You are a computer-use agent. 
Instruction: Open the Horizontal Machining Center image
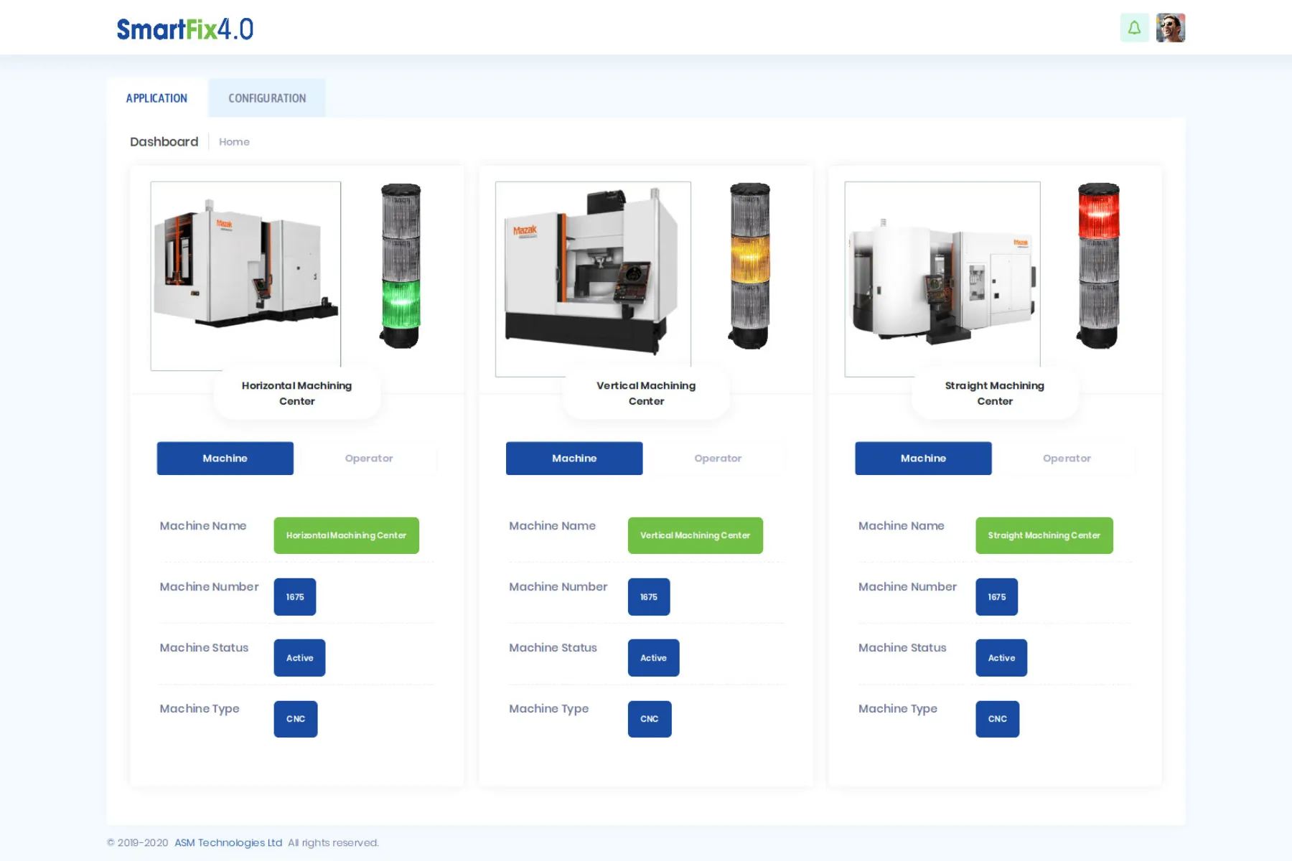click(245, 276)
